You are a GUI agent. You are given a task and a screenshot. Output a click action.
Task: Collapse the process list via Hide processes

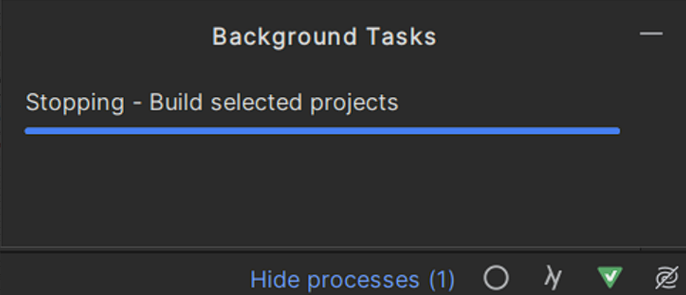click(x=352, y=280)
